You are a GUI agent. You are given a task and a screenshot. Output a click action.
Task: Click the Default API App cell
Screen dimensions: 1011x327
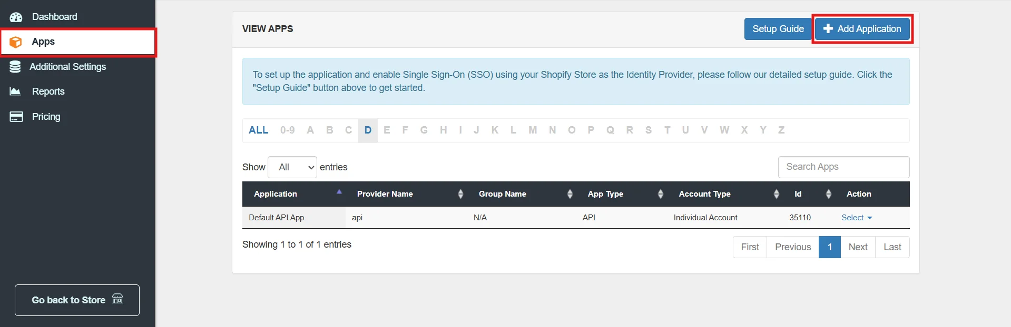(x=293, y=218)
